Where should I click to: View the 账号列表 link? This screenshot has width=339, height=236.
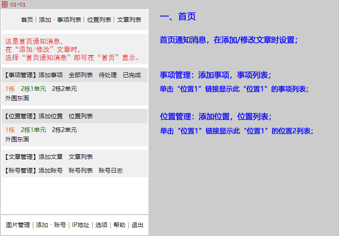pos(81,170)
